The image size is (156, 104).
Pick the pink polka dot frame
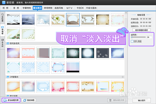click(x=28, y=53)
